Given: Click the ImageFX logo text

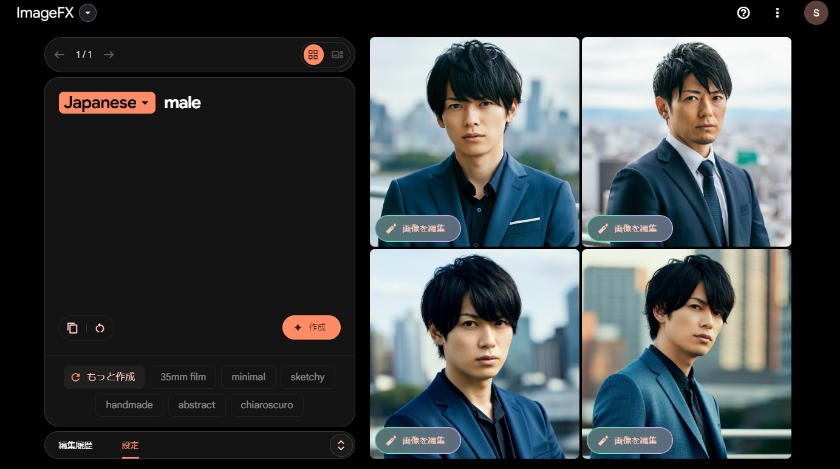Looking at the screenshot, I should (x=45, y=13).
